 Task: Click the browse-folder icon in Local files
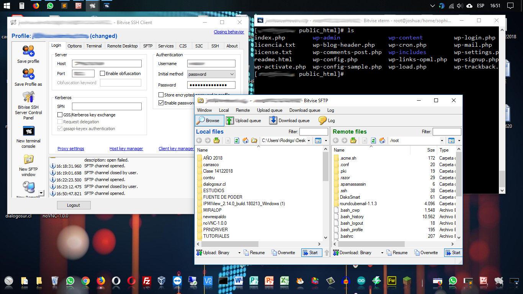click(254, 140)
